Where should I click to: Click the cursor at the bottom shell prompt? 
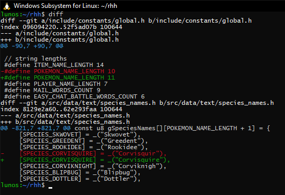[51, 188]
